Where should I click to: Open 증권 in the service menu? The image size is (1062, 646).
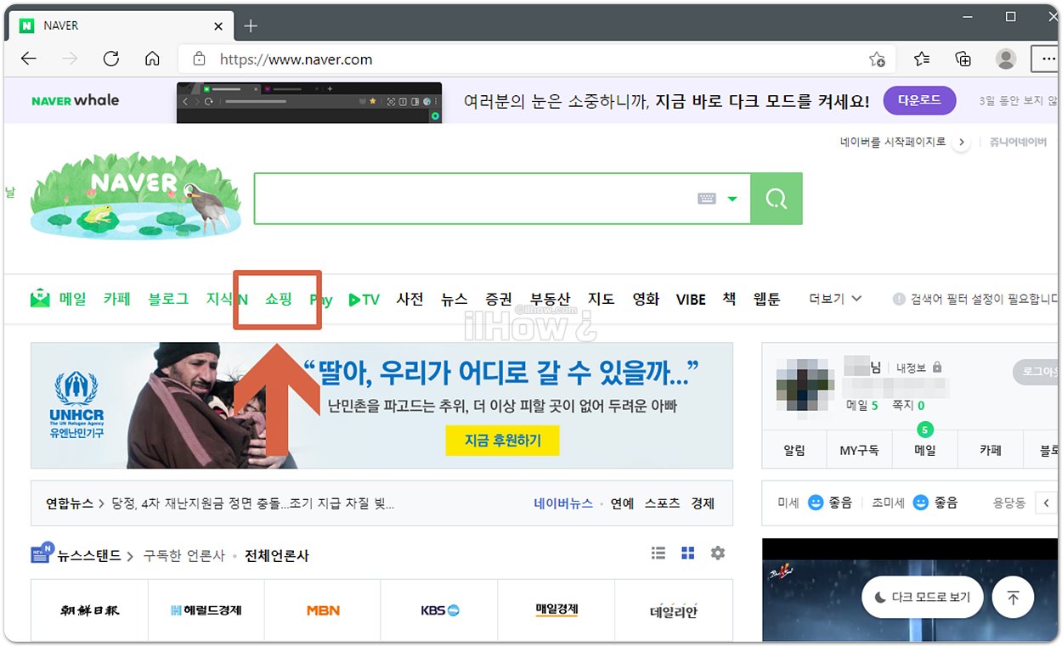point(499,299)
